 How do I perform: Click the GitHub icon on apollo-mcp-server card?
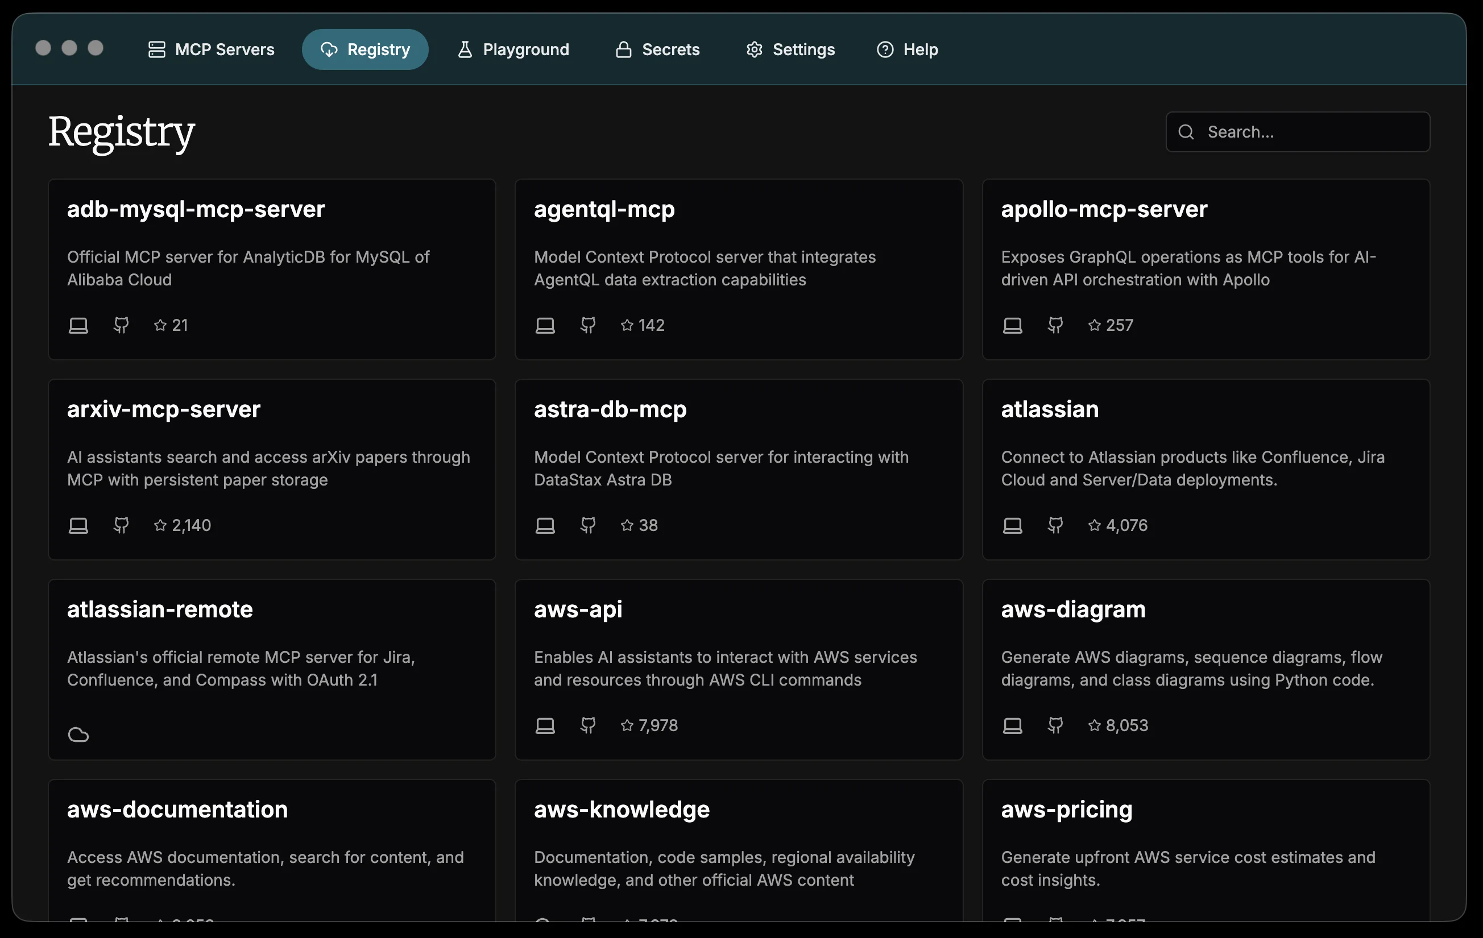click(1055, 325)
